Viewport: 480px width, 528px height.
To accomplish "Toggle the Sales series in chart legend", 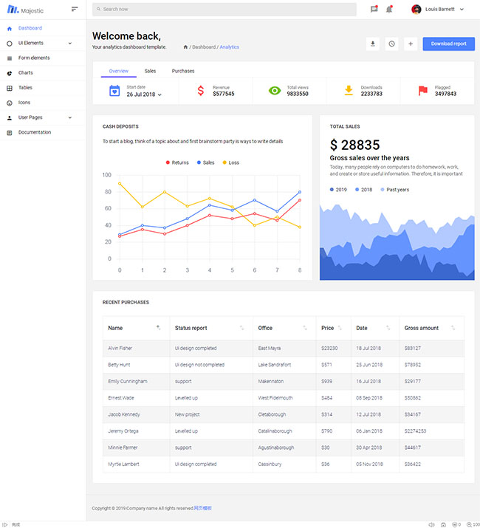I will click(205, 162).
